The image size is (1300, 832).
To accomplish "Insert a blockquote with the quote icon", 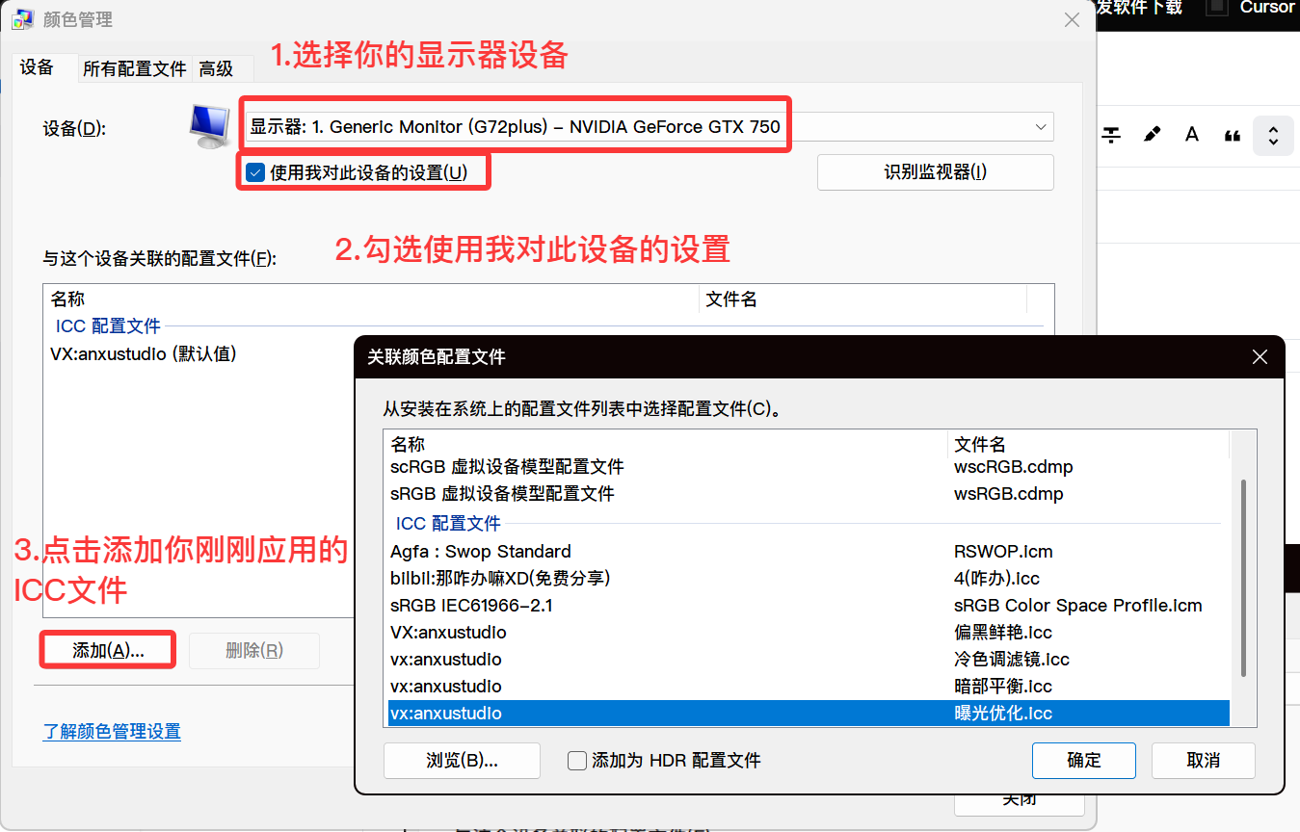I will pyautogui.click(x=1233, y=136).
